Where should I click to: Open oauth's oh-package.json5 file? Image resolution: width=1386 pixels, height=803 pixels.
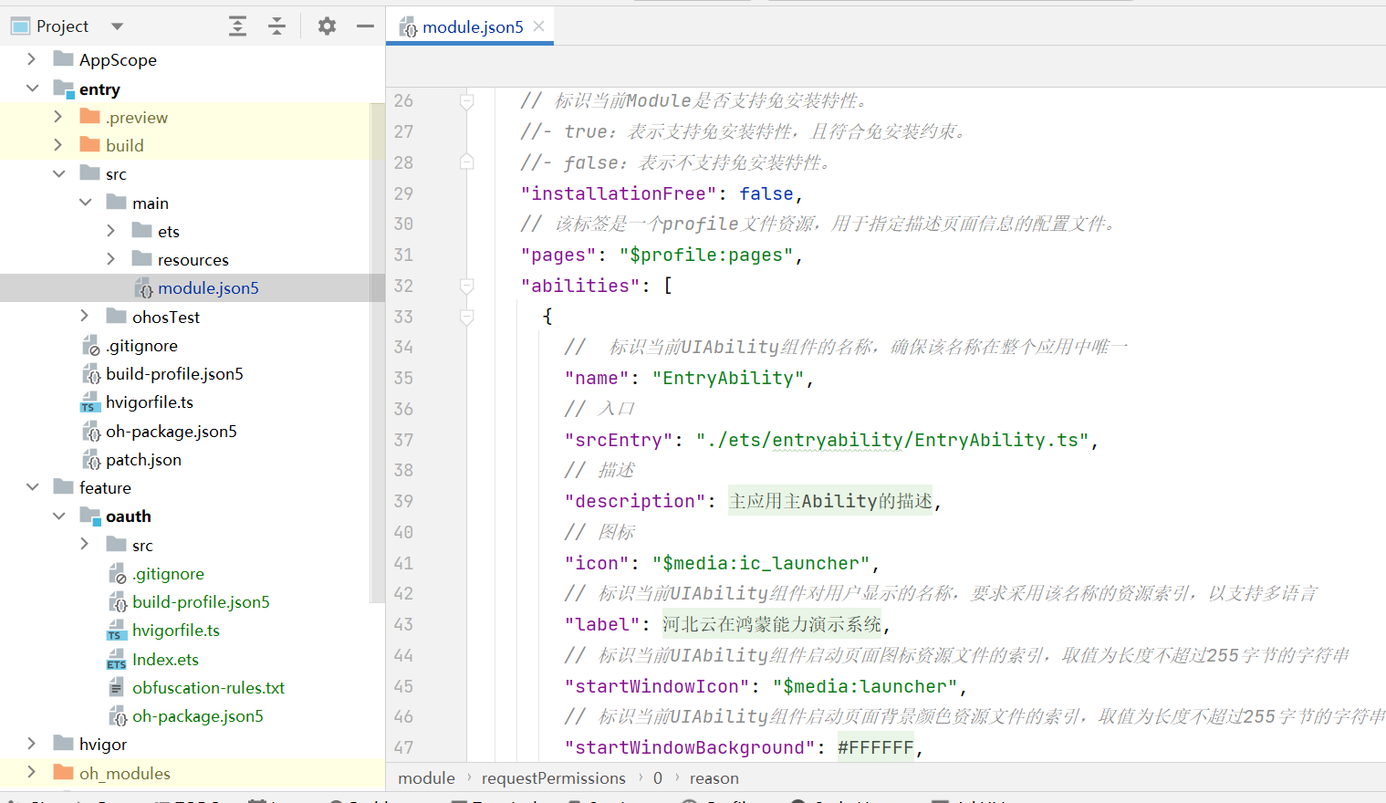pos(198,716)
